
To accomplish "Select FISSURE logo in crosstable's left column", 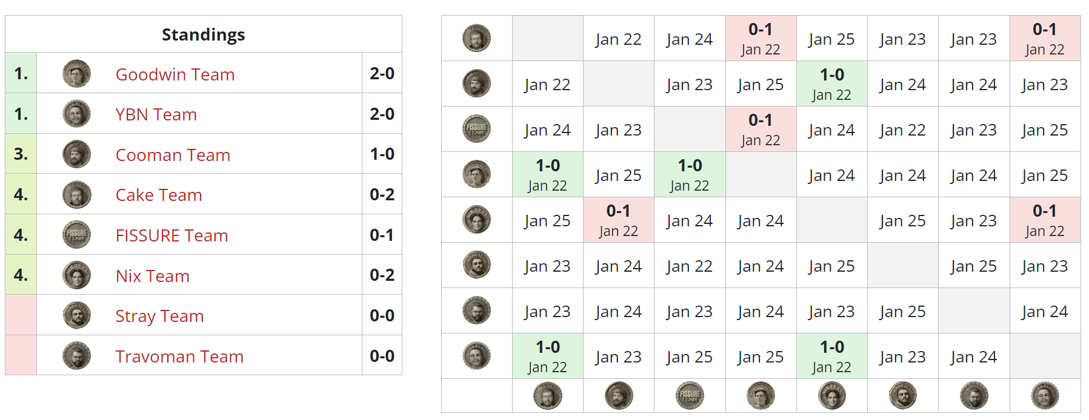I will (x=476, y=129).
